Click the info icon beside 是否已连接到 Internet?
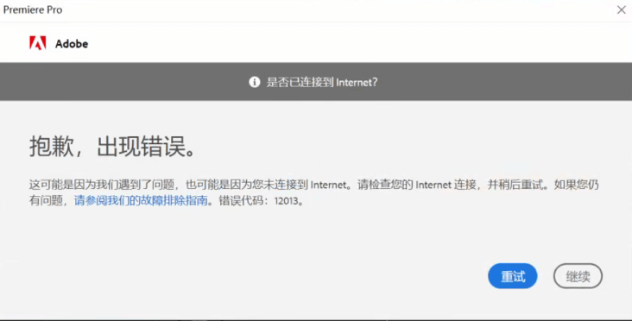The height and width of the screenshot is (321, 632). click(x=255, y=82)
